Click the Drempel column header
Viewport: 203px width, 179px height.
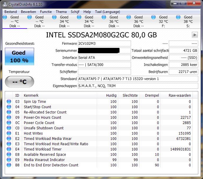pos(150,96)
